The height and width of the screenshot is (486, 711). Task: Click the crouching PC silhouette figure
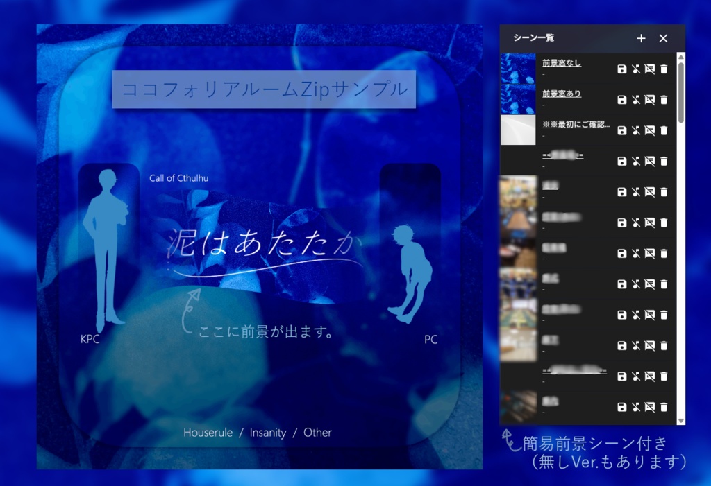tap(410, 274)
